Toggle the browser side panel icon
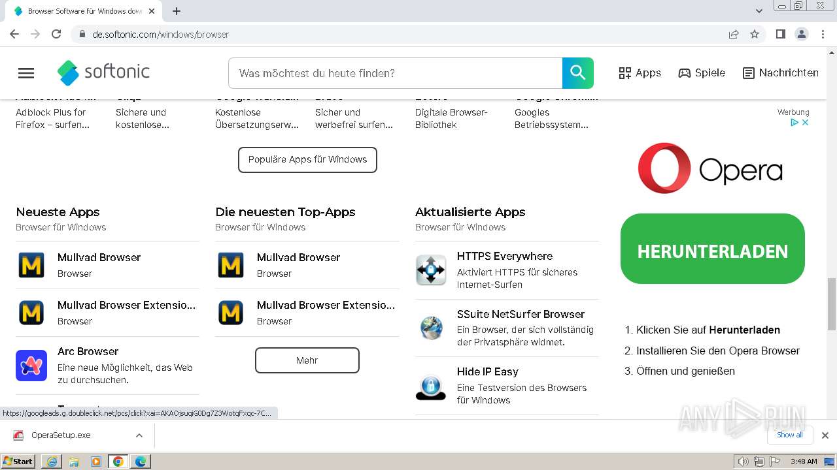Image resolution: width=837 pixels, height=470 pixels. [x=780, y=34]
